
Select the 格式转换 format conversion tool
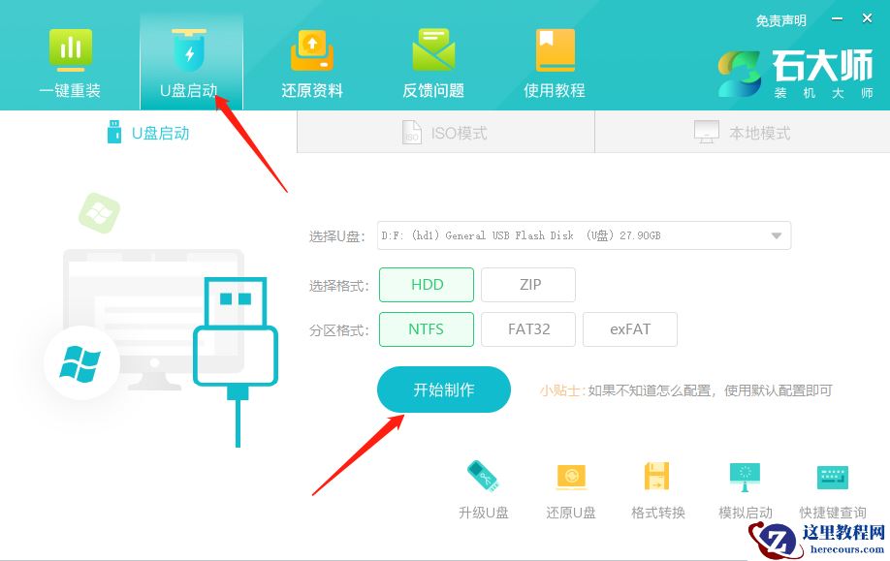click(657, 484)
